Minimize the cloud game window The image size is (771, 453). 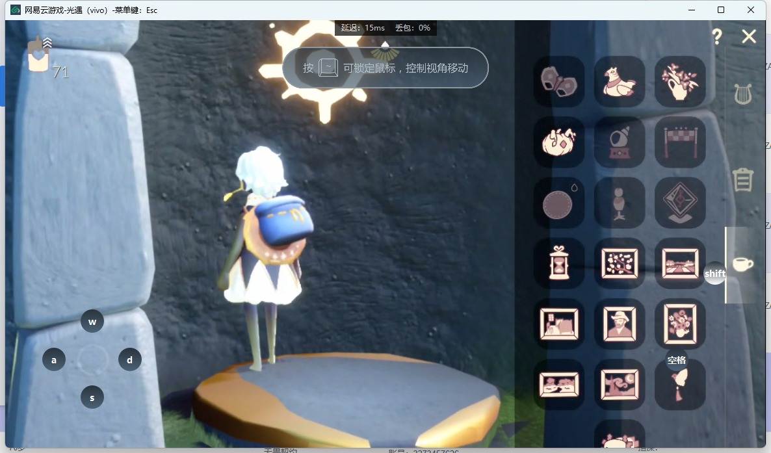pyautogui.click(x=692, y=10)
